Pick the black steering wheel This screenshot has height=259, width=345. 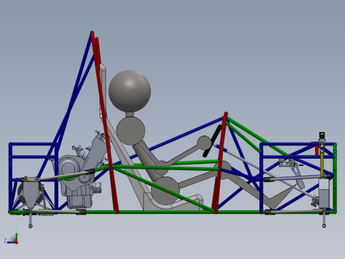coord(212,141)
